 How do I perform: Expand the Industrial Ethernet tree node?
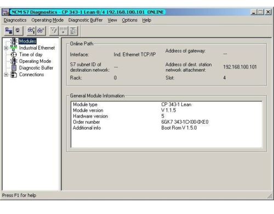(x=6, y=48)
